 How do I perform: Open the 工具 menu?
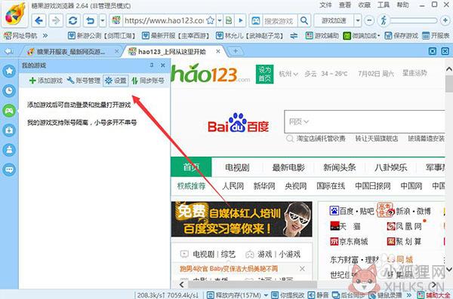[384, 5]
